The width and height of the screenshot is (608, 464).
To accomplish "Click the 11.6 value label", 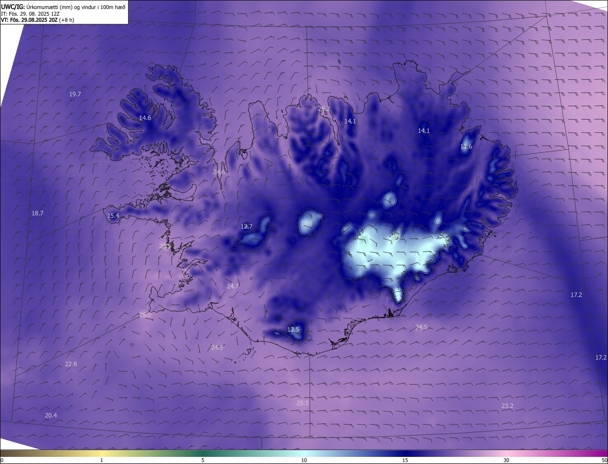I will point(466,147).
